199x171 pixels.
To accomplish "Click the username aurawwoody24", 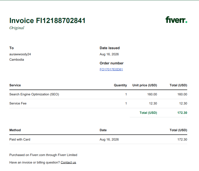I will click(20, 54).
